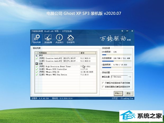The image size is (164, 123).
Task: Open the 关注我们 info icon
Action: [x=59, y=39]
